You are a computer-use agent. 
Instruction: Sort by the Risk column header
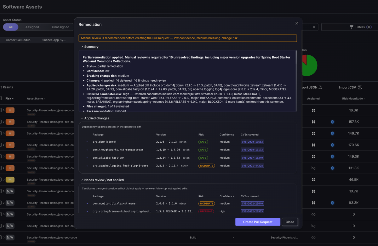point(9,98)
